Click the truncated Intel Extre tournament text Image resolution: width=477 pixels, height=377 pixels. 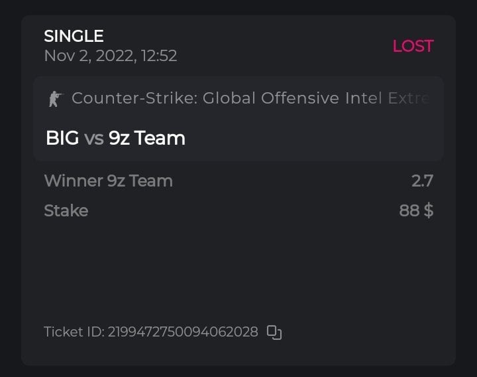click(x=388, y=98)
